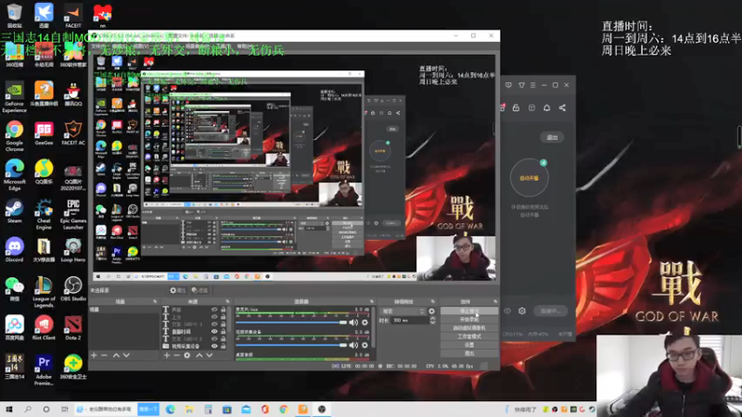Mute the 麦克风/Aux channel speaker icon

353,322
